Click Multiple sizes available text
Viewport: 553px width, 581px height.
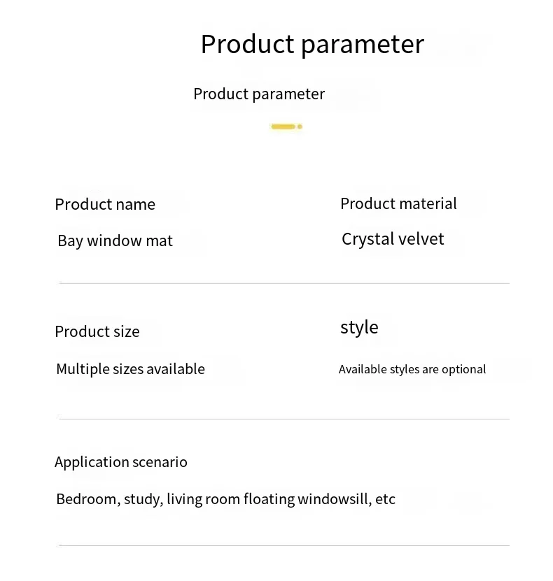(x=131, y=369)
